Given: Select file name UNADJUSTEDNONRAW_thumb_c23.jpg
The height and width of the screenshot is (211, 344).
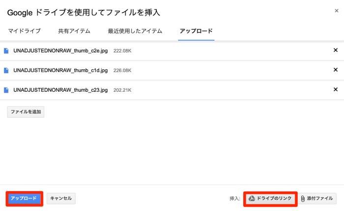Looking at the screenshot, I should pos(60,90).
